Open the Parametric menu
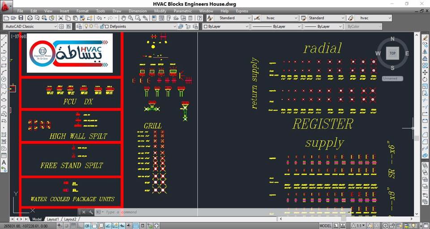 (x=183, y=11)
